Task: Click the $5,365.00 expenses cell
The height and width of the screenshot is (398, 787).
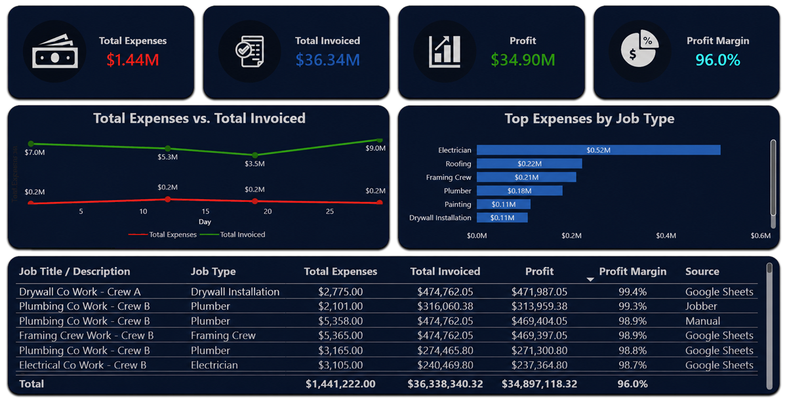Action: tap(340, 336)
